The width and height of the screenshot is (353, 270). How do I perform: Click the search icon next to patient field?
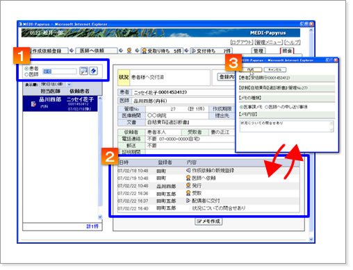pos(83,71)
